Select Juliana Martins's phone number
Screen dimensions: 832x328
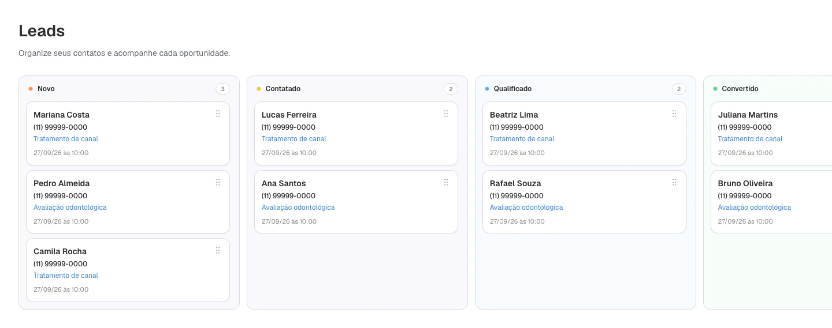coord(745,127)
